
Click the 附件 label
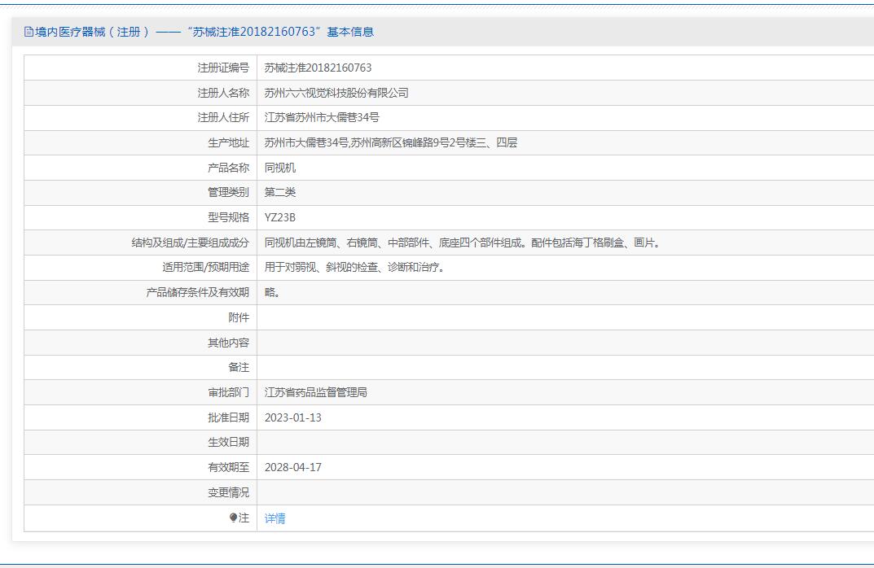click(239, 317)
